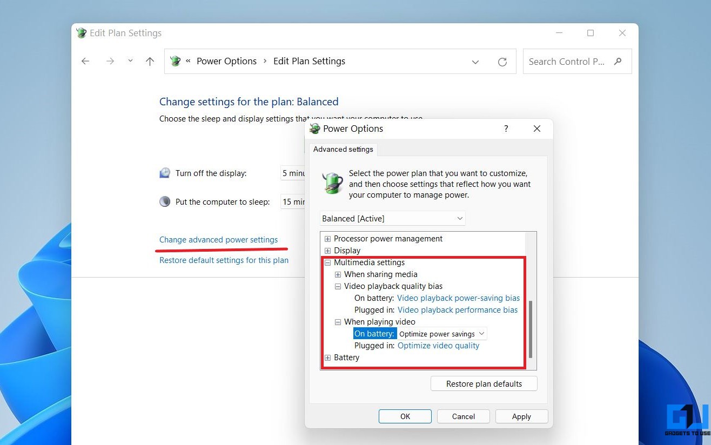Click OK in Power Options
711x445 pixels.
click(405, 416)
